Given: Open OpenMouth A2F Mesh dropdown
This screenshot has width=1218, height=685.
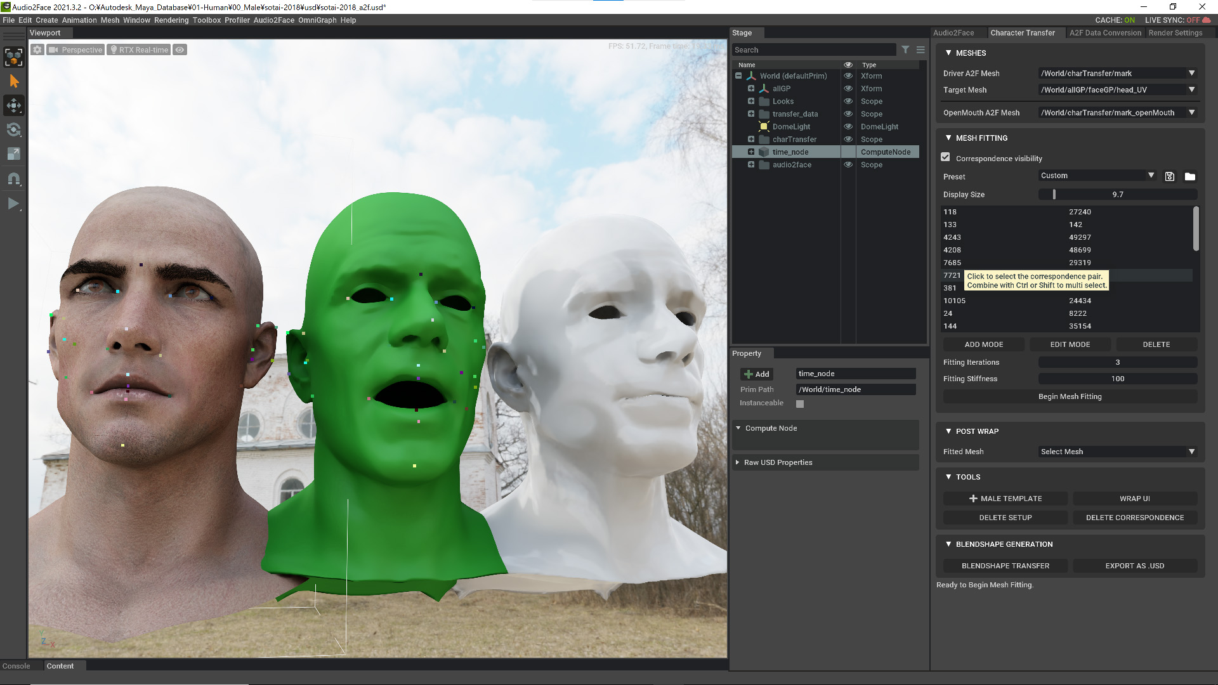Looking at the screenshot, I should tap(1118, 112).
